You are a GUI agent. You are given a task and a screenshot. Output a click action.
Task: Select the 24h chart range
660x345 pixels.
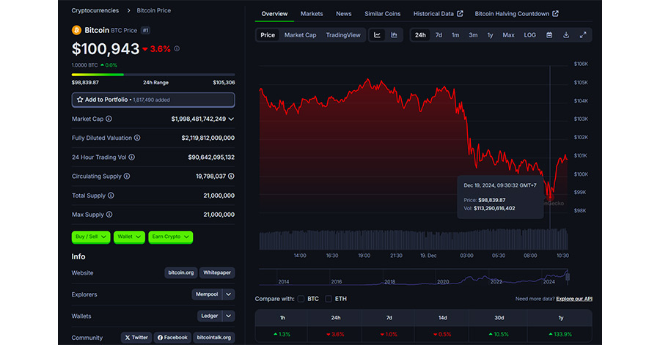click(x=420, y=35)
